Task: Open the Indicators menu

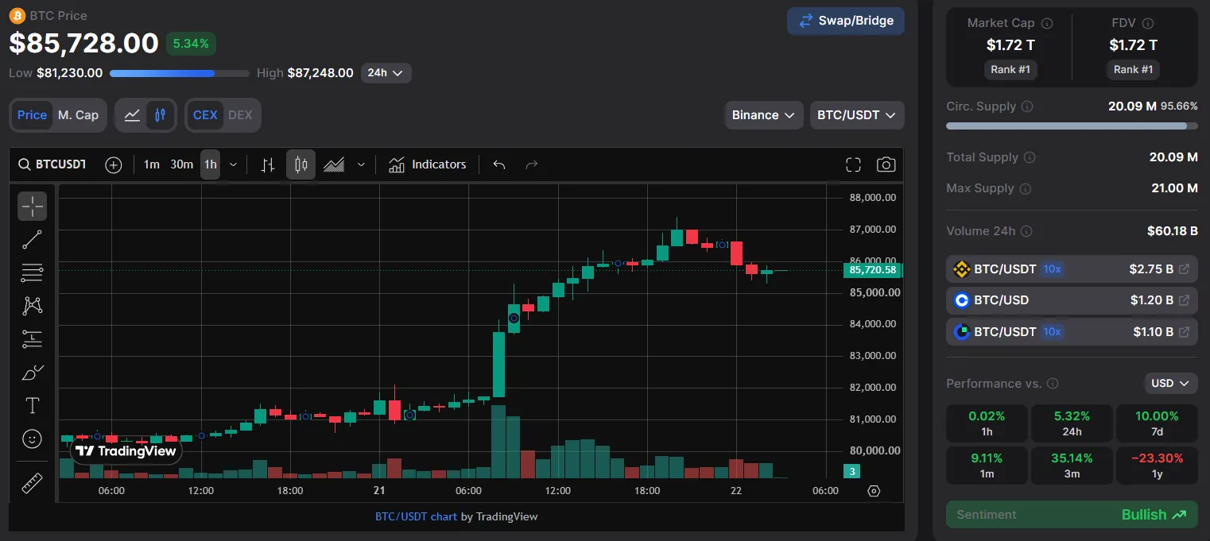Action: 427,164
